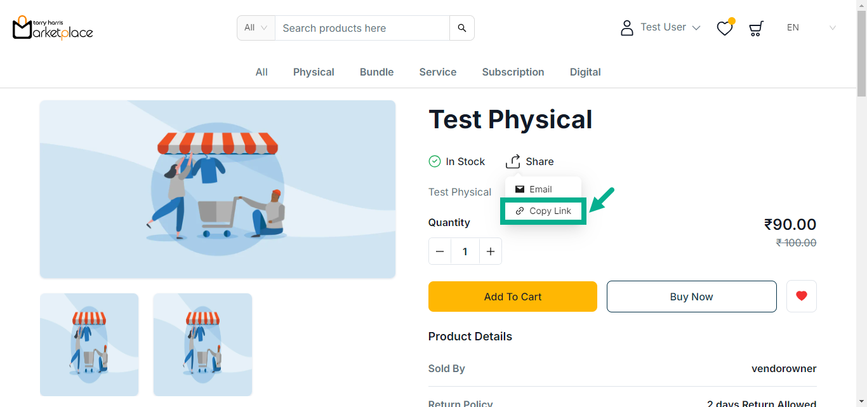Image resolution: width=867 pixels, height=407 pixels.
Task: Click the search magnifier icon
Action: (461, 28)
